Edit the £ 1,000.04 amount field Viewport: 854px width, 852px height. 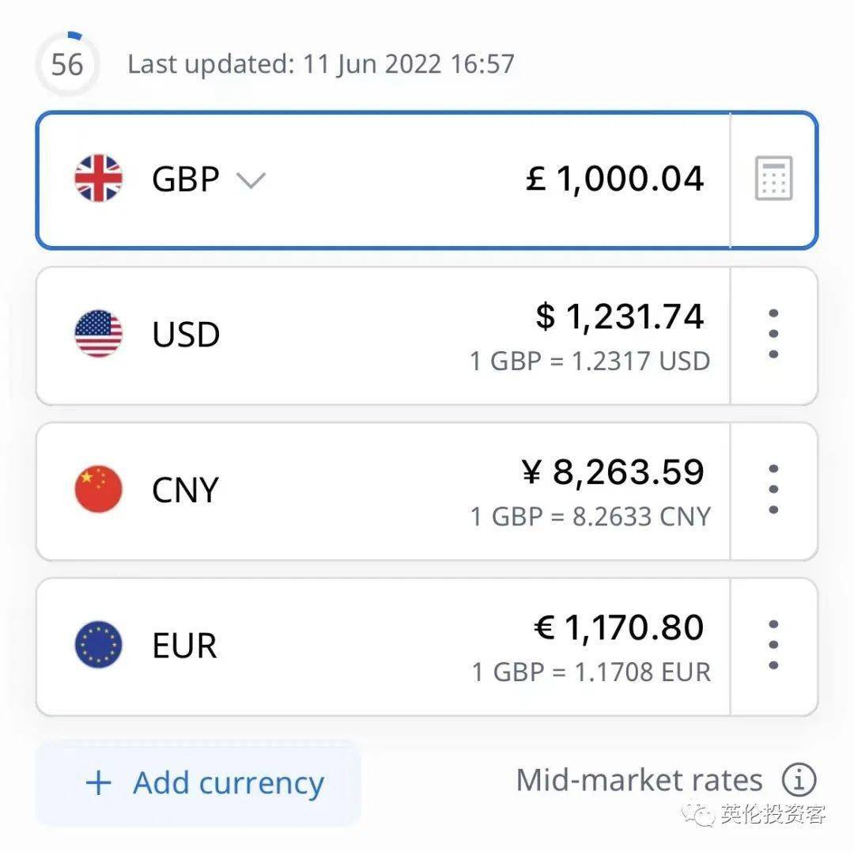point(614,179)
